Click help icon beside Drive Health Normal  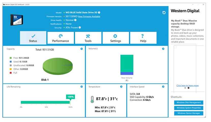click(x=75, y=20)
